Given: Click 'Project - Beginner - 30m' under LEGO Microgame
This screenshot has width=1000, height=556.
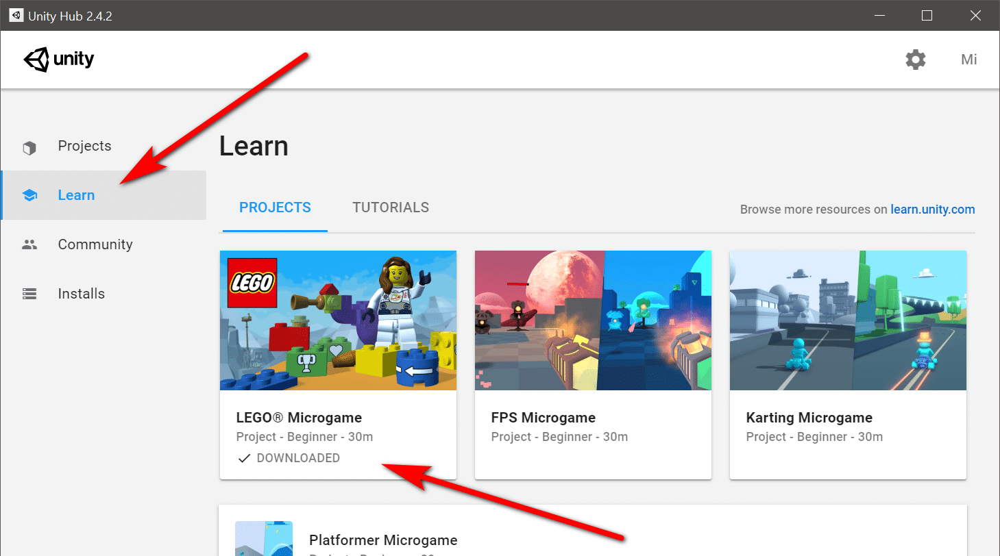Looking at the screenshot, I should [x=304, y=437].
